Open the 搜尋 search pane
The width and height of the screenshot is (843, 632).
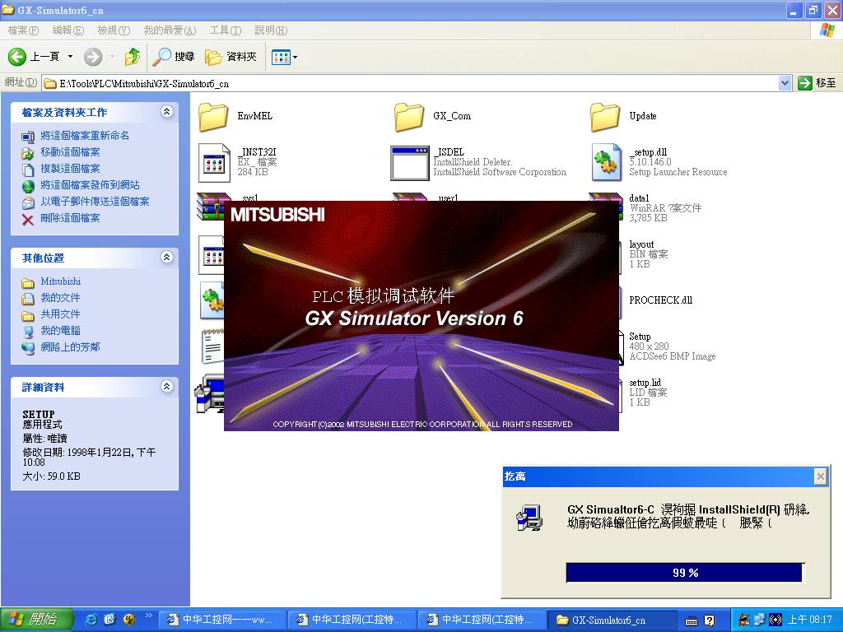tap(174, 57)
